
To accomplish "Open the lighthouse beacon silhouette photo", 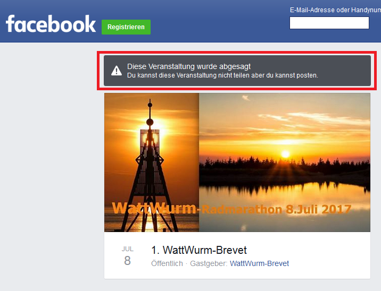I will coord(151,162).
